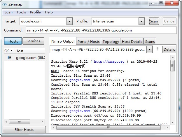
Task: Click the Filter Hosts button
Action: (x=24, y=129)
